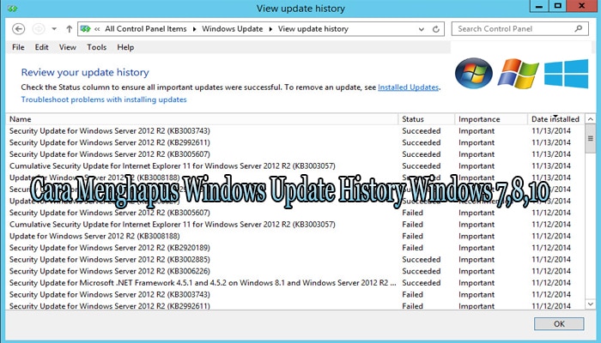
Task: Click Windows Update breadcrumb
Action: (233, 28)
